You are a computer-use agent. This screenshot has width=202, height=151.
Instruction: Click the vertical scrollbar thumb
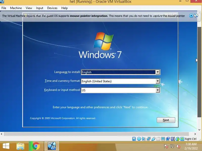(199, 72)
